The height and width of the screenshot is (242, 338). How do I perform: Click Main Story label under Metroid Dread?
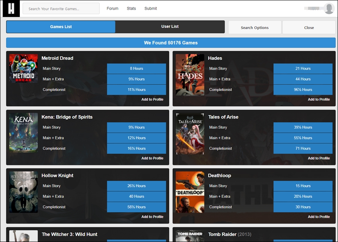(x=51, y=68)
